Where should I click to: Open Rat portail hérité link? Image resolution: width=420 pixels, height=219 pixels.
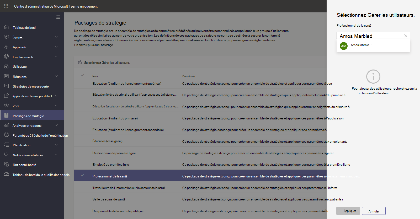click(24, 165)
